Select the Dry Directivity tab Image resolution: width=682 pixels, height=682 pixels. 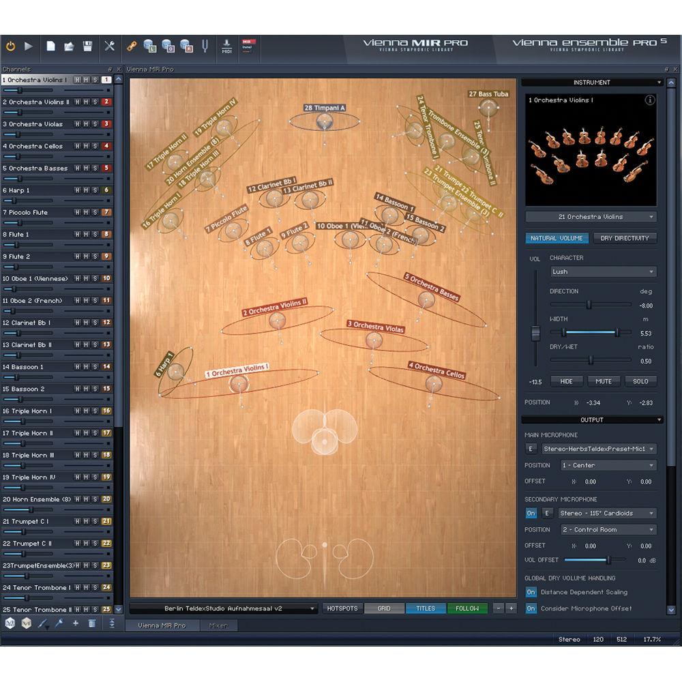625,238
